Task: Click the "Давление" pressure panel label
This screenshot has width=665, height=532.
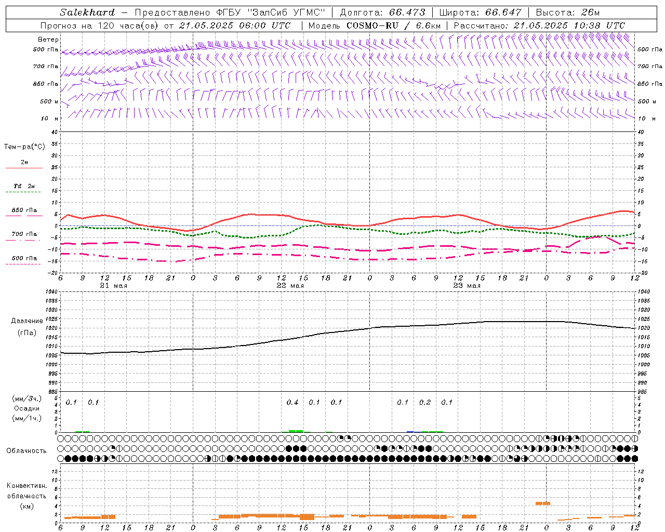Action: pyautogui.click(x=27, y=321)
